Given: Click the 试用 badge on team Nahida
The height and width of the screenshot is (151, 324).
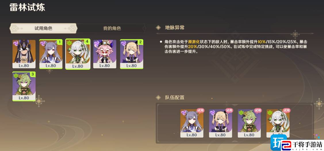Looking at the screenshot, I should point(286,110).
